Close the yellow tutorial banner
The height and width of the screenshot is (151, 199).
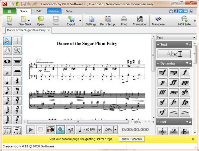193,139
